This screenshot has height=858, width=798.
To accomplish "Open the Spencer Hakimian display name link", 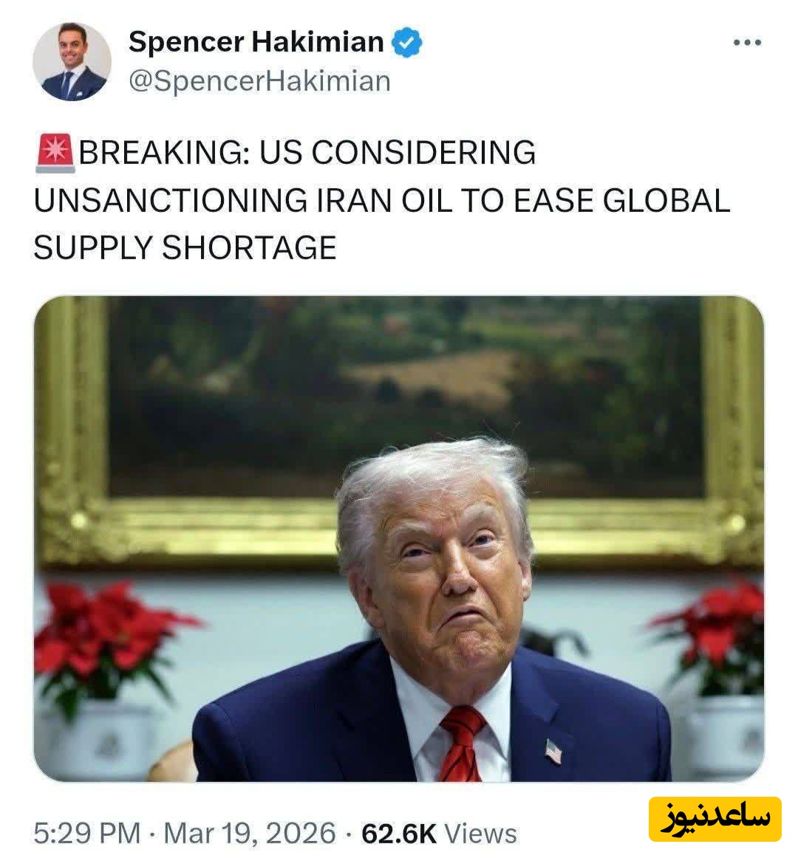I will 256,41.
